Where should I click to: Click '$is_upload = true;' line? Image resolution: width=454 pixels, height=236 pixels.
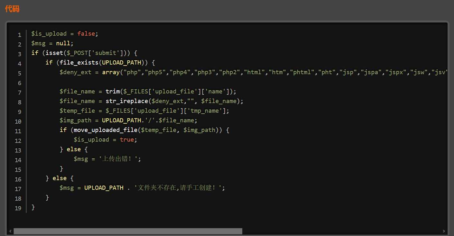[106, 140]
